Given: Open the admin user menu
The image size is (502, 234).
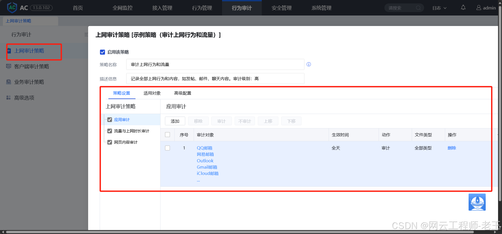Looking at the screenshot, I should tap(486, 8).
